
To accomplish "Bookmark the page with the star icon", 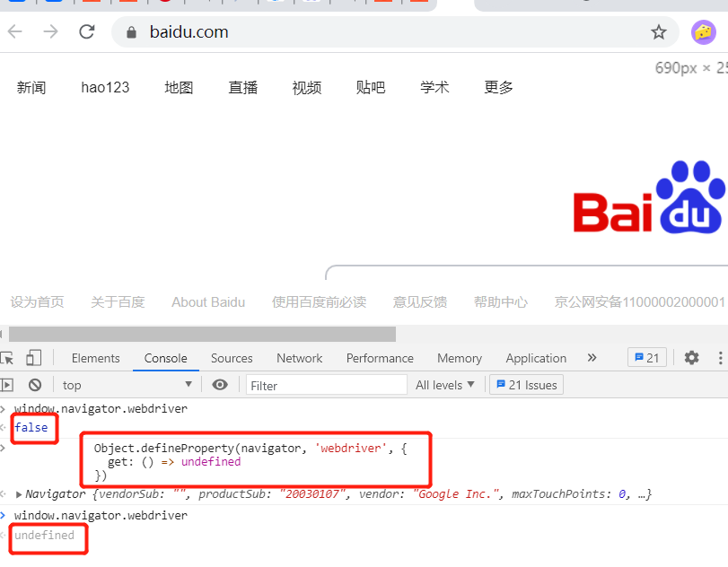I will click(x=659, y=31).
